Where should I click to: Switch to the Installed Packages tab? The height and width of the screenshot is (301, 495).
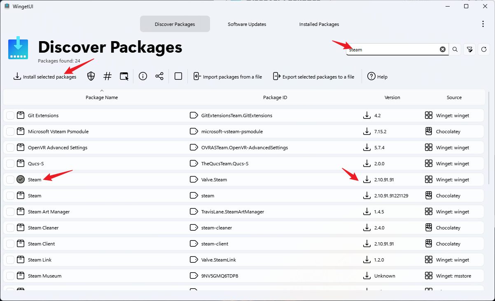tap(319, 24)
